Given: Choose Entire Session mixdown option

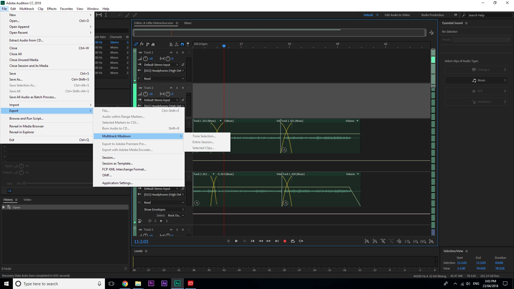Looking at the screenshot, I should point(203,142).
